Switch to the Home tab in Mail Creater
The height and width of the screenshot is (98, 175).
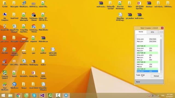click(x=141, y=32)
